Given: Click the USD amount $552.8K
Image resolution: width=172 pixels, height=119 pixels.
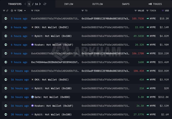Looking at the screenshot, I should pyautogui.click(x=163, y=97).
